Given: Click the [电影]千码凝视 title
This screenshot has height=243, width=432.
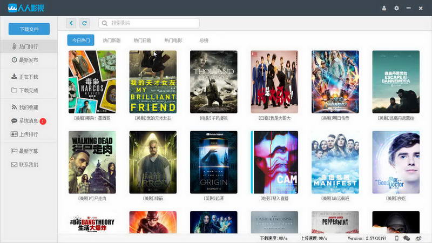Looking at the screenshot, I should tap(213, 118).
